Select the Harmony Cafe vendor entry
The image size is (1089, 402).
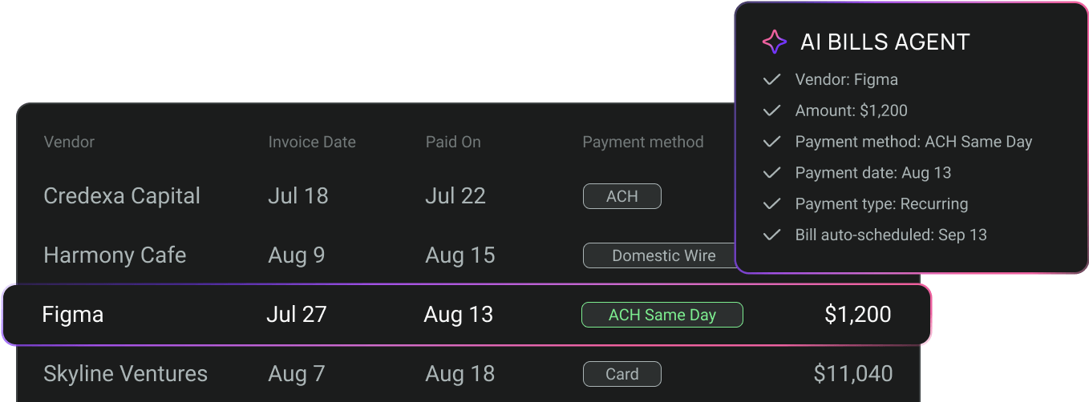click(115, 255)
